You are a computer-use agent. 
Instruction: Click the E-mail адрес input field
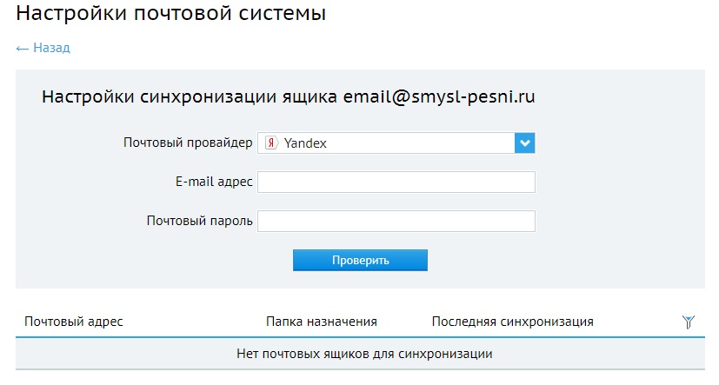pos(396,182)
